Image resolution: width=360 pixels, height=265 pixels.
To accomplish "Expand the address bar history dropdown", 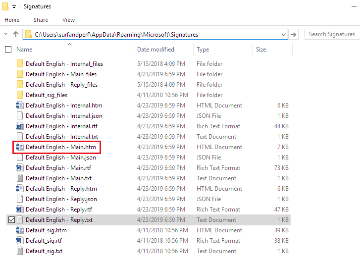I will click(x=284, y=35).
